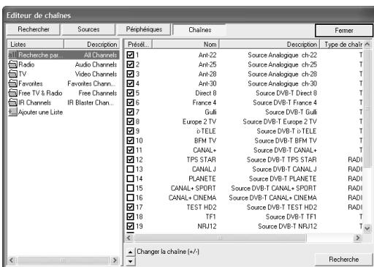Open the Radio folder icon in Listes
The image size is (374, 267).
point(13,64)
